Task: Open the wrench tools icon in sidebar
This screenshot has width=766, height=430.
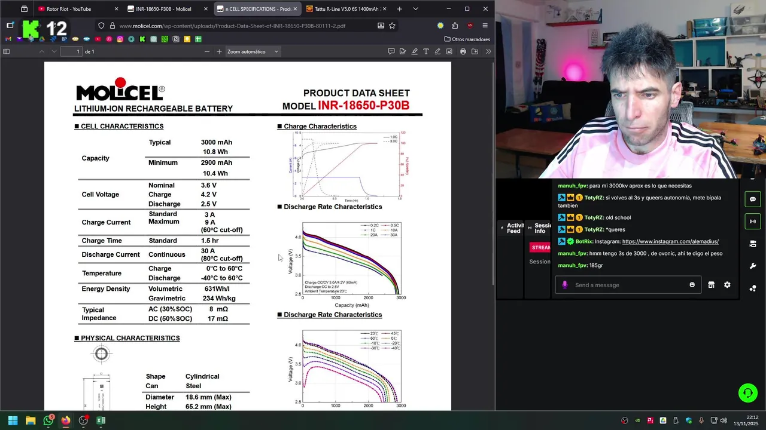Action: tap(753, 266)
